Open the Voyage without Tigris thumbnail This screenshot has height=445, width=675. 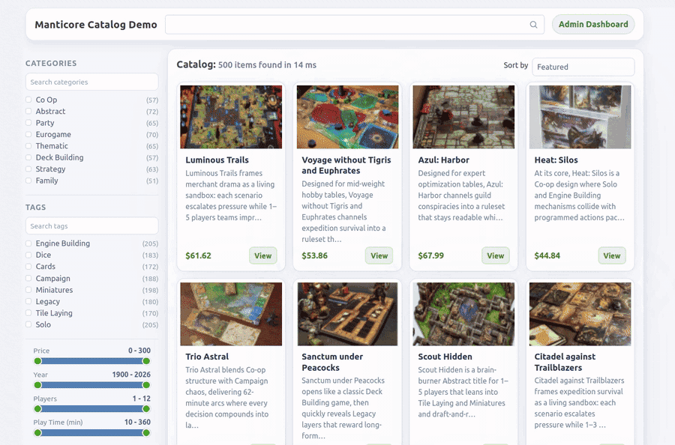[347, 117]
